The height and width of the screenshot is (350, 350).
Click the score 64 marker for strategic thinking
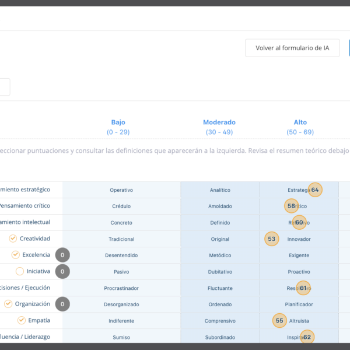(x=315, y=190)
